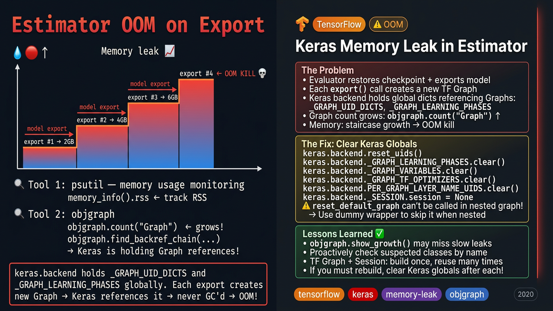Click the 2020 year badge
The height and width of the screenshot is (311, 553).
tap(525, 295)
